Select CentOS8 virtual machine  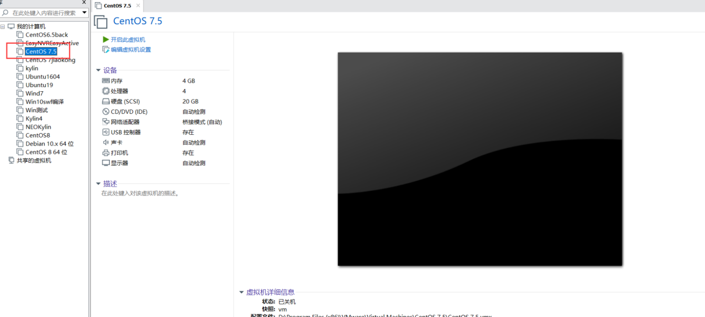pos(38,135)
